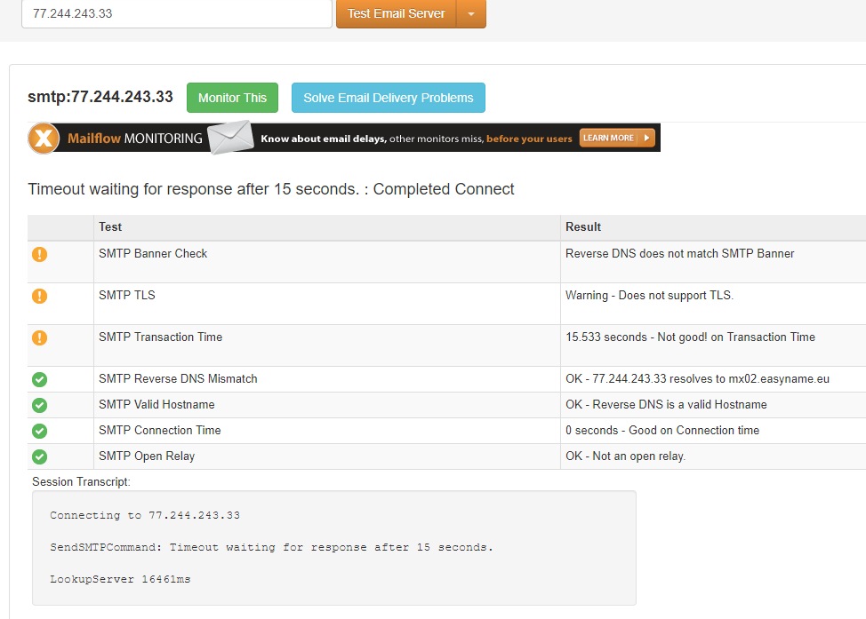Click green check icon for SMTP Connection Time
This screenshot has height=619, width=866.
(39, 431)
